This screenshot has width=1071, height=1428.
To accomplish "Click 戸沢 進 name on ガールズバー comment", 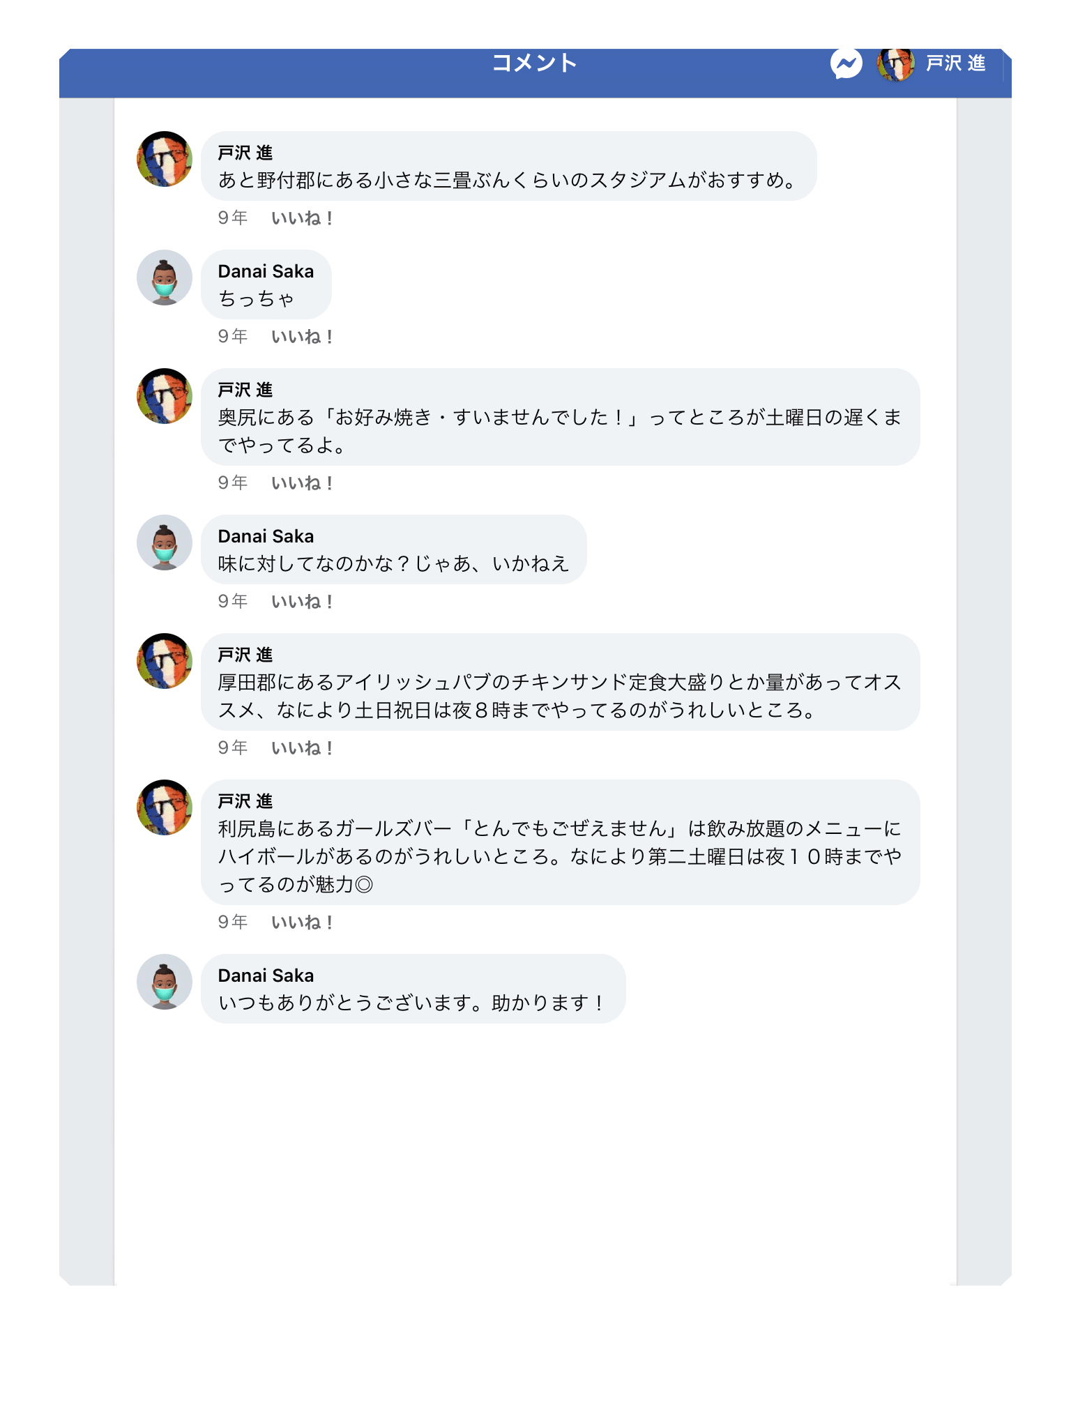I will pos(245,801).
